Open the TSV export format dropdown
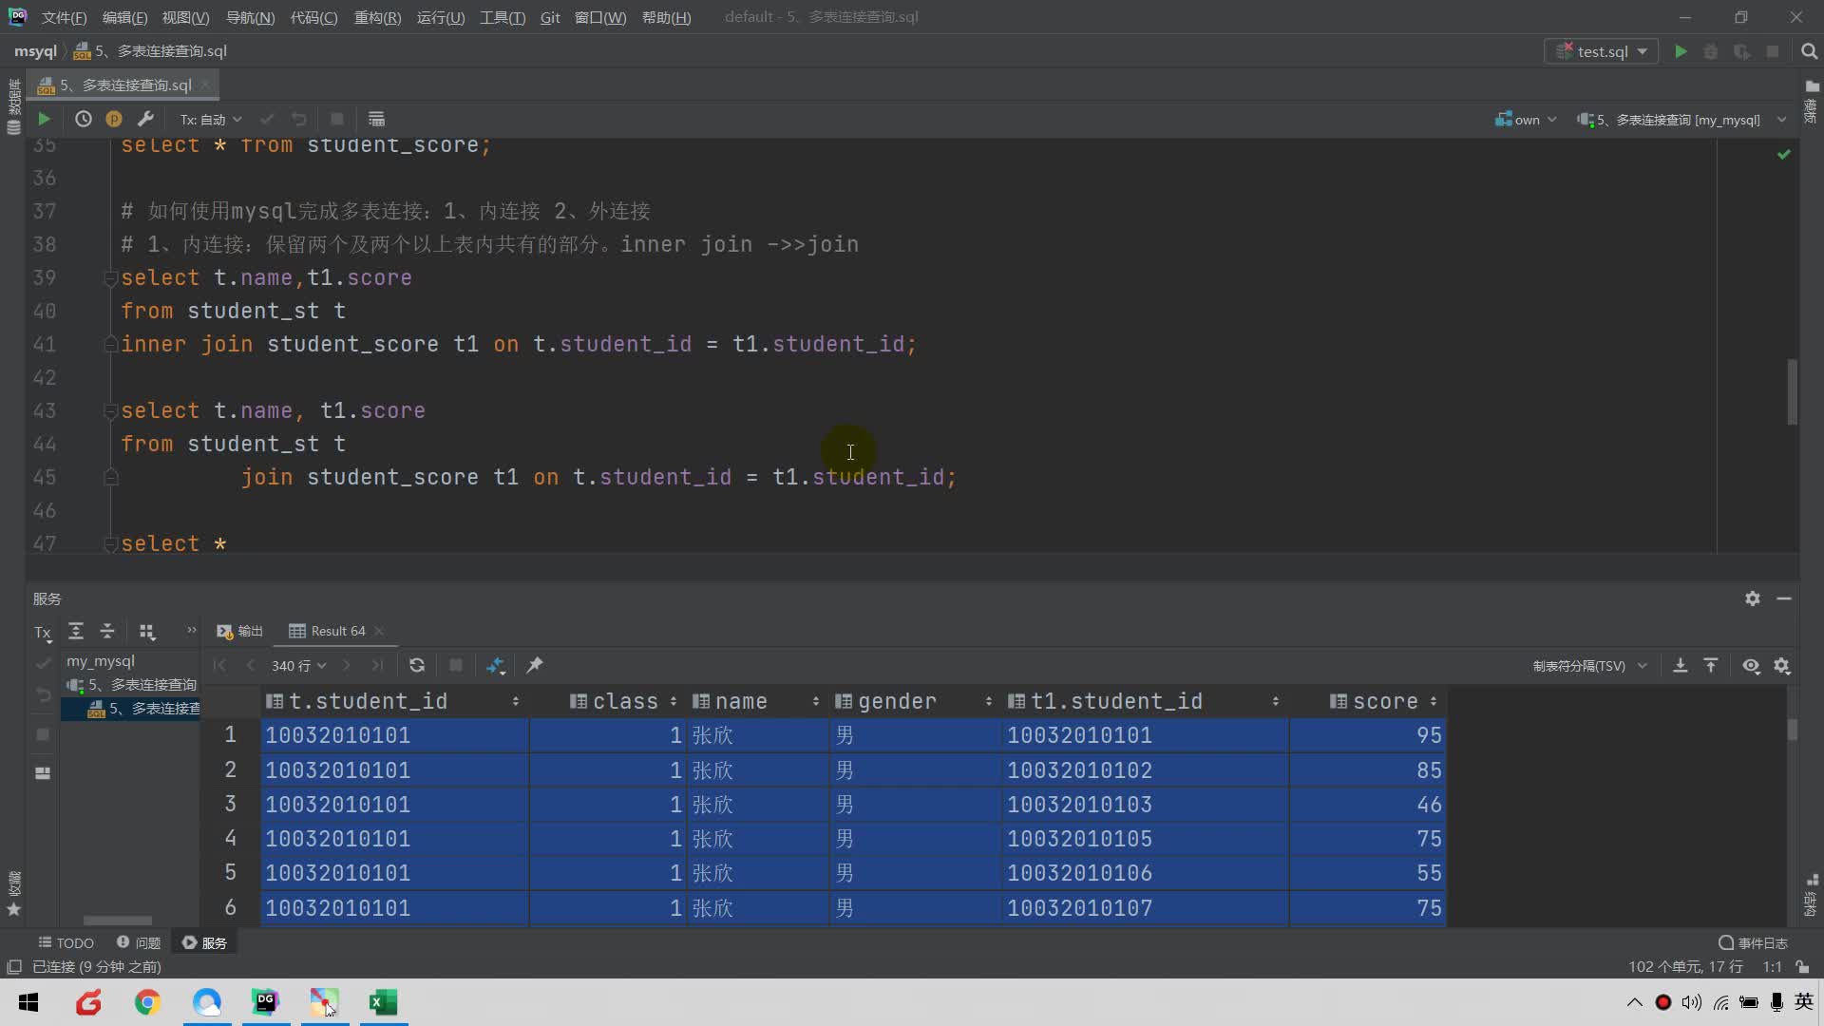Viewport: 1824px width, 1026px height. click(1589, 666)
